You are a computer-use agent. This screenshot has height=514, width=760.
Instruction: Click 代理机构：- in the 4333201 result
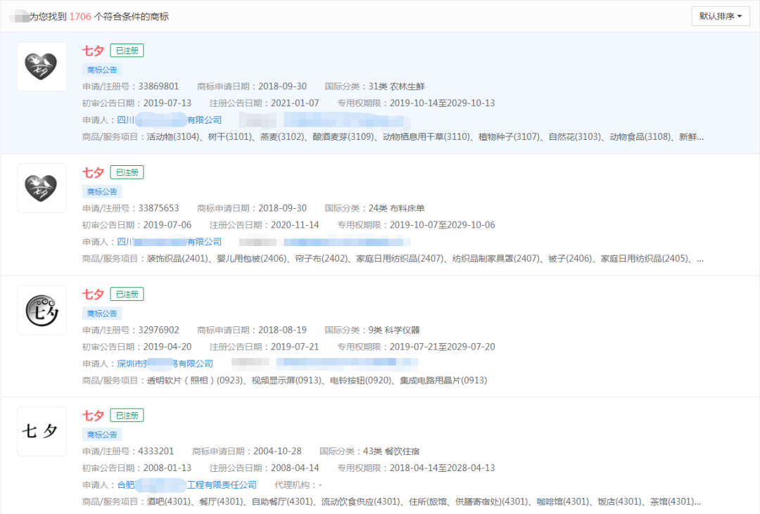coord(298,484)
